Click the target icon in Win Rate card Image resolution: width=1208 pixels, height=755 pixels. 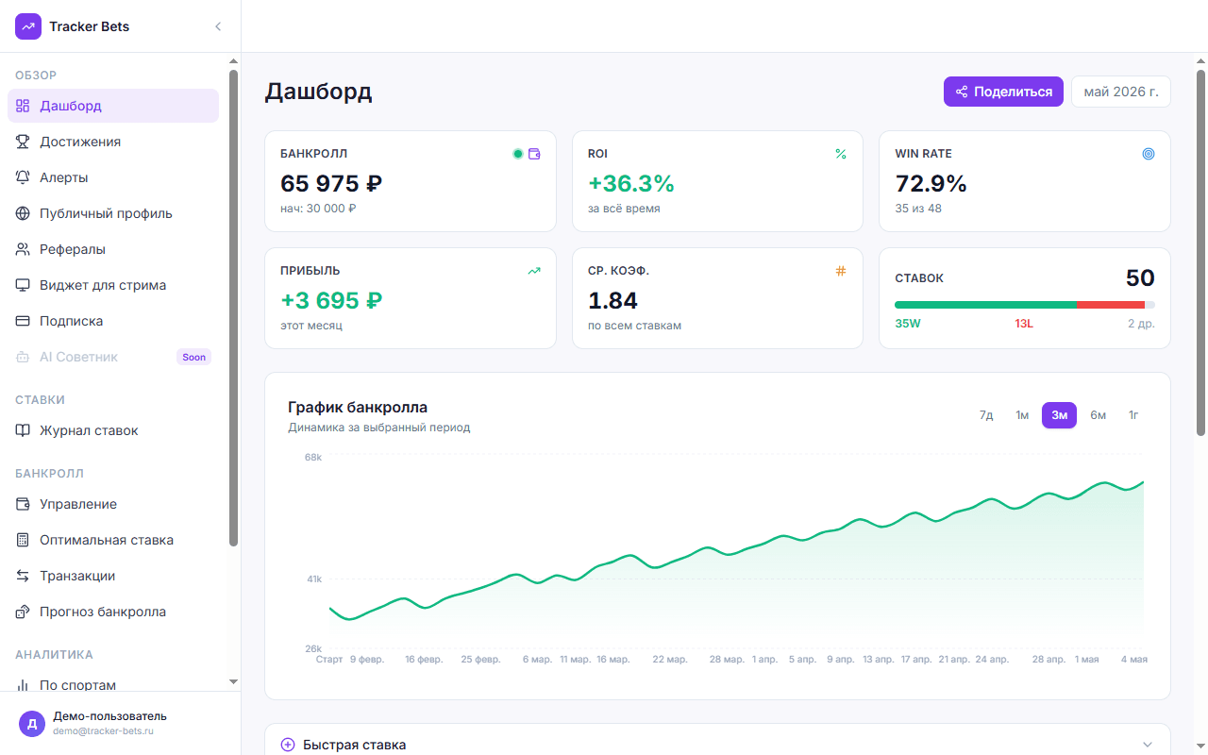click(1149, 154)
